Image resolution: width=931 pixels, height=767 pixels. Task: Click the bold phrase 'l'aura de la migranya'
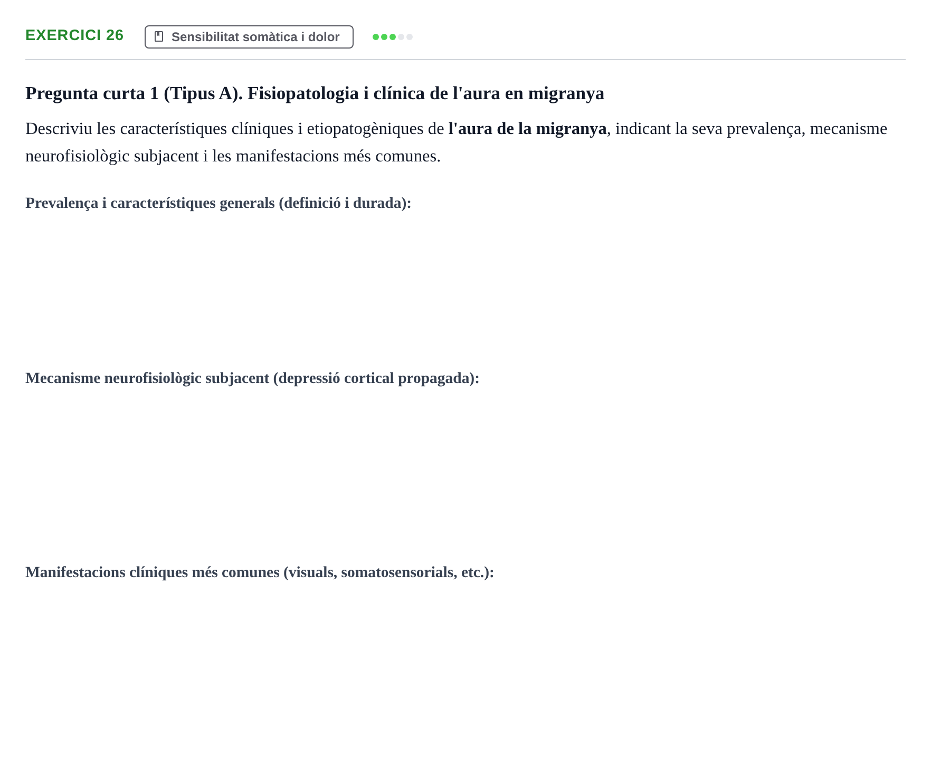point(527,129)
